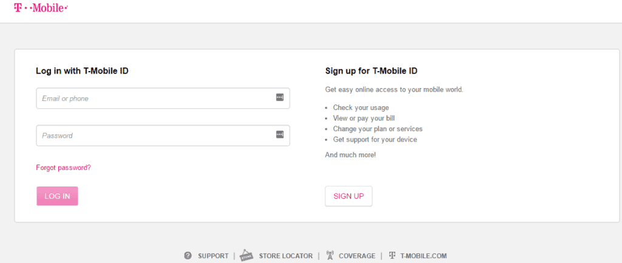Image resolution: width=622 pixels, height=263 pixels.
Task: Open the COVERAGE footer link
Action: tap(357, 256)
